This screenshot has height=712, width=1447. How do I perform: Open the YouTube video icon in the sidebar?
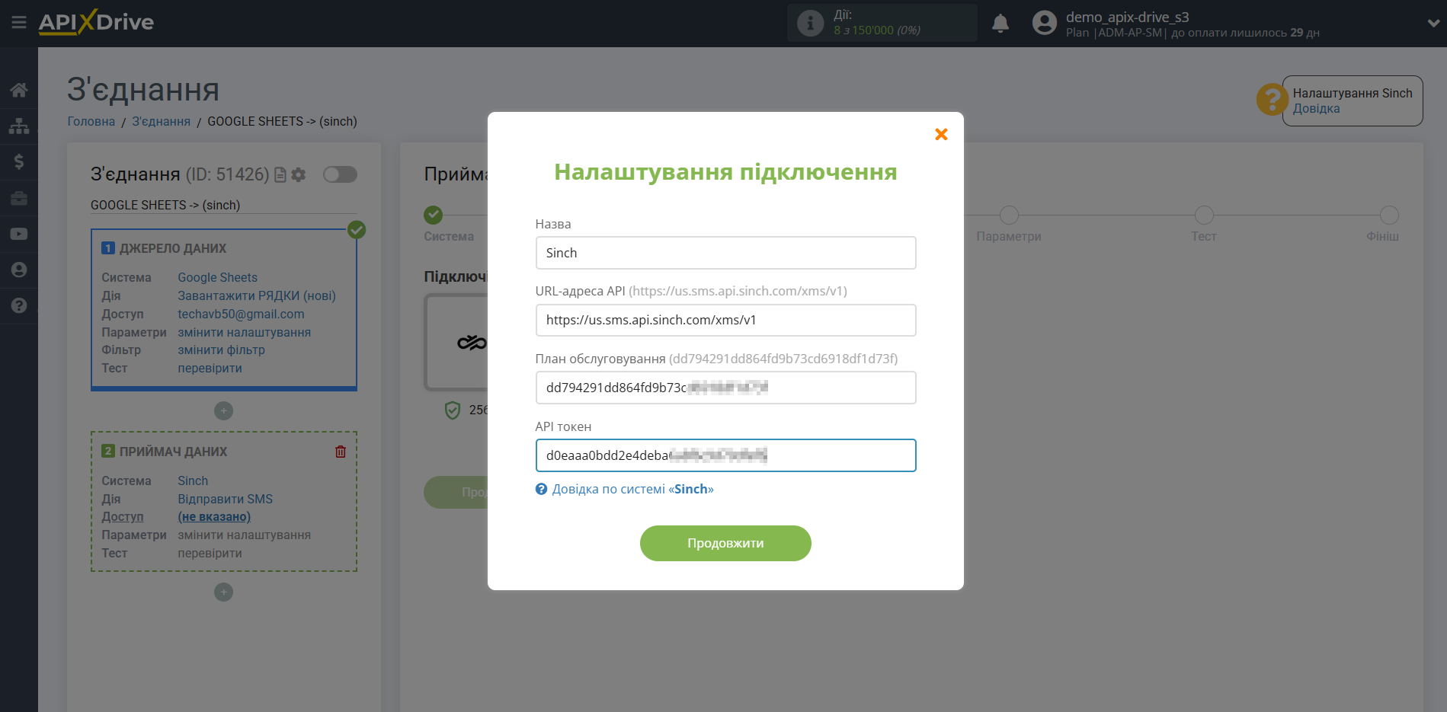point(19,234)
